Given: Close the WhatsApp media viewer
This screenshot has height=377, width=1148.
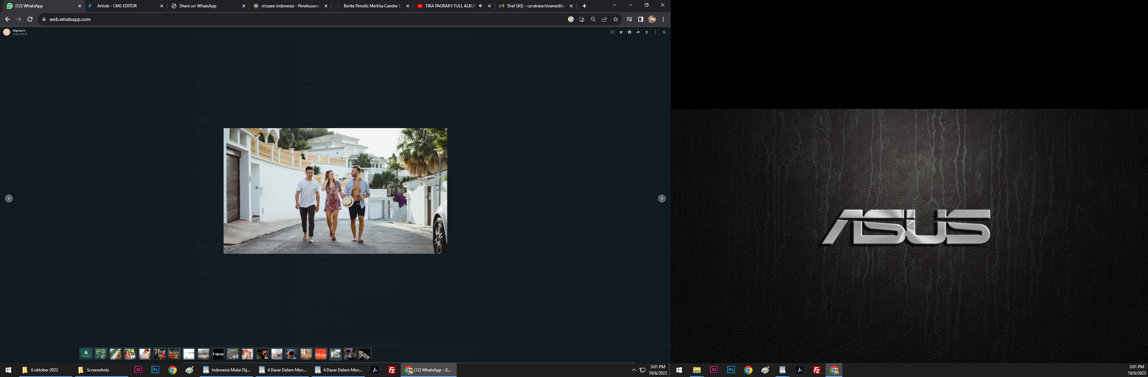Looking at the screenshot, I should point(664,32).
